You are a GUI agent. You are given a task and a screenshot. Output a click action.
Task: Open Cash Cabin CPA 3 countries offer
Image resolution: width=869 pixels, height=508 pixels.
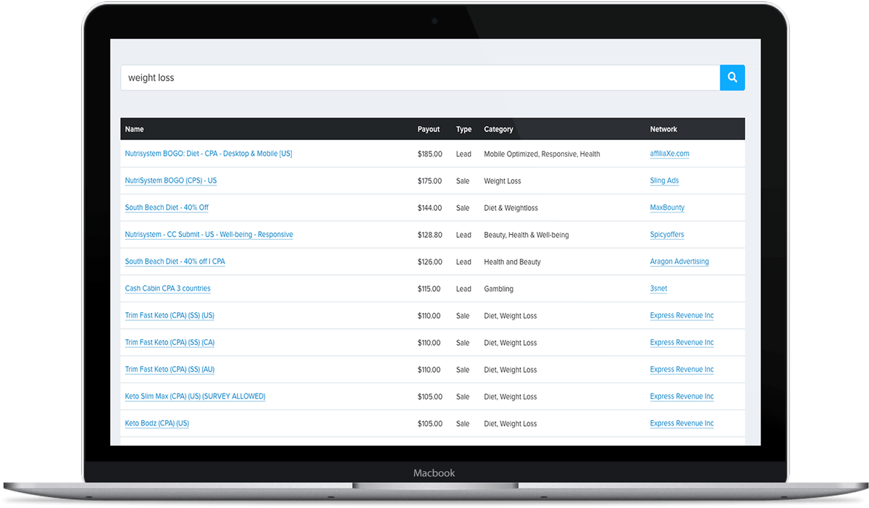167,288
